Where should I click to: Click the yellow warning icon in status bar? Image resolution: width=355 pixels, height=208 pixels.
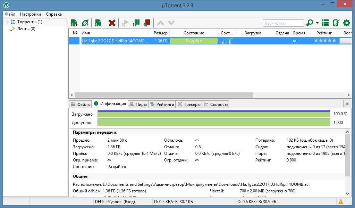[340, 201]
